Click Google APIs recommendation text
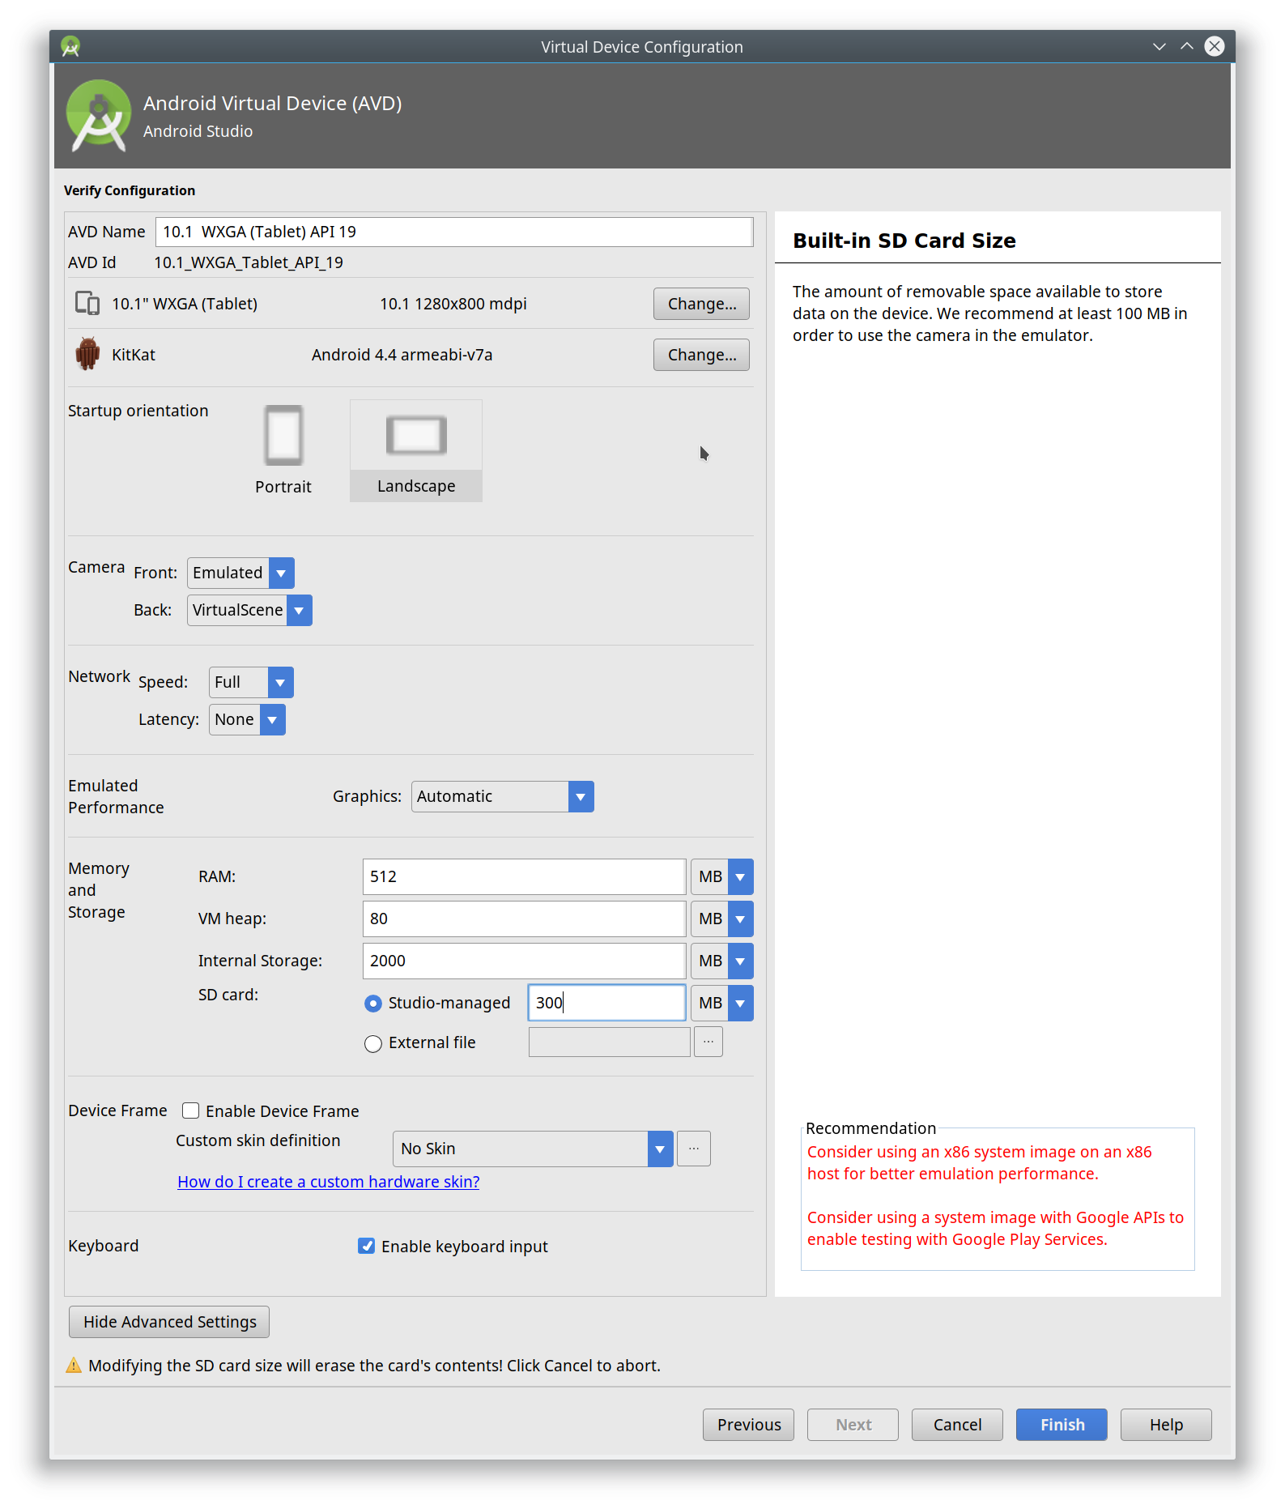This screenshot has height=1509, width=1285. coord(995,1228)
